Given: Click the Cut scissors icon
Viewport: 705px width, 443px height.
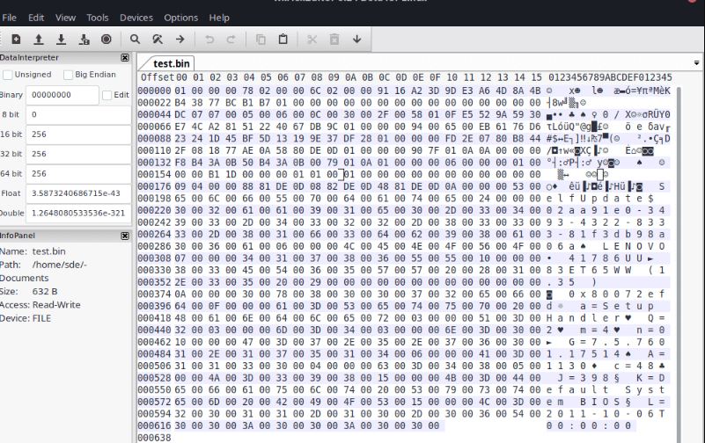Looking at the screenshot, I should pos(312,40).
